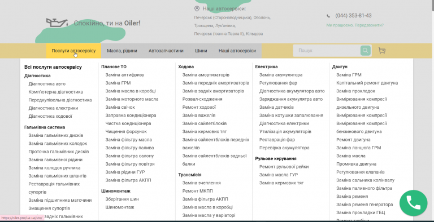This screenshot has width=434, height=222.
Task: Click the phone handset icon beside the number
Action: pyautogui.click(x=328, y=16)
